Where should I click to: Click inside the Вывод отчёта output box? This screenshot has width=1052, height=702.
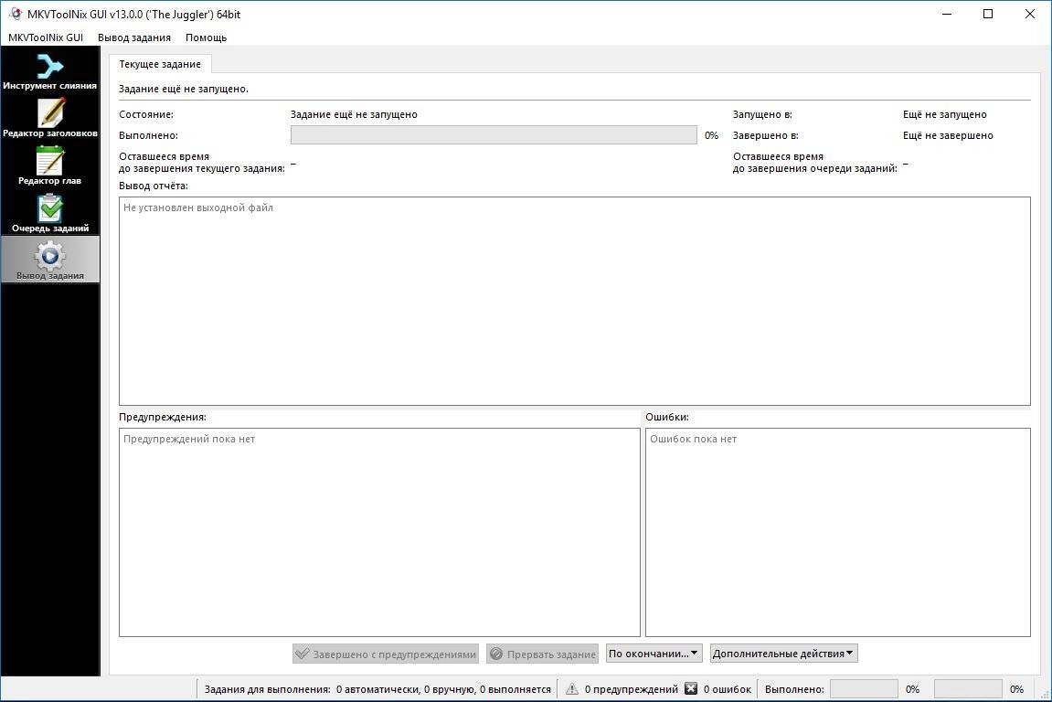click(574, 301)
